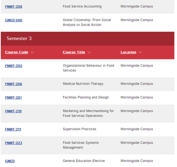Open the FNMT-208 course link
The height and width of the screenshot is (167, 177).
[14, 7]
